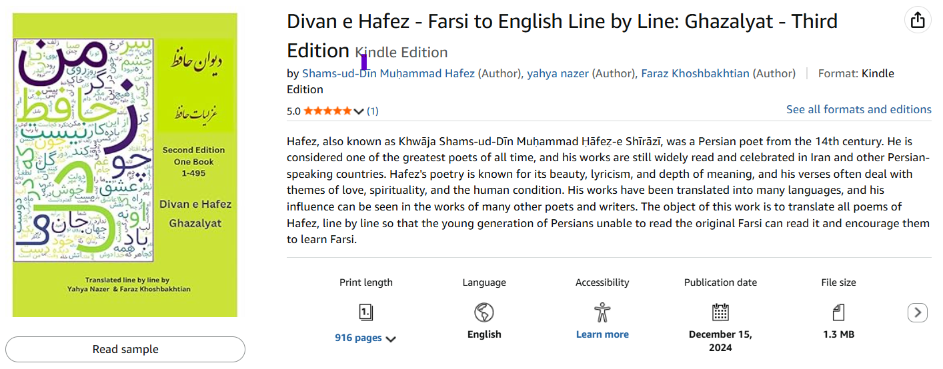
Task: Click the language globe icon
Action: [484, 312]
